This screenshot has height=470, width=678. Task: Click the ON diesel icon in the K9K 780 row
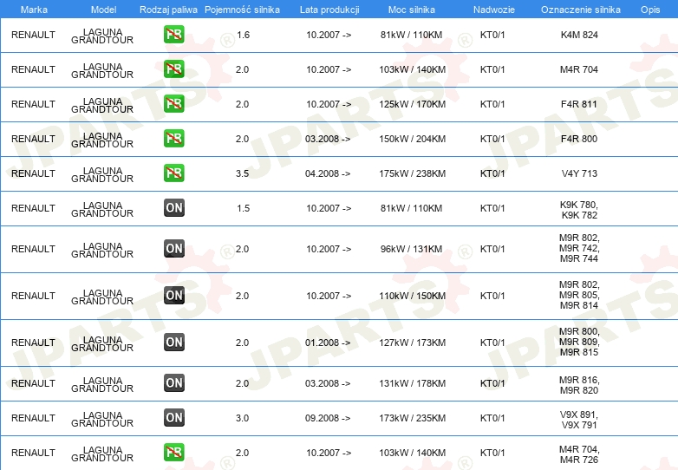[x=173, y=207]
